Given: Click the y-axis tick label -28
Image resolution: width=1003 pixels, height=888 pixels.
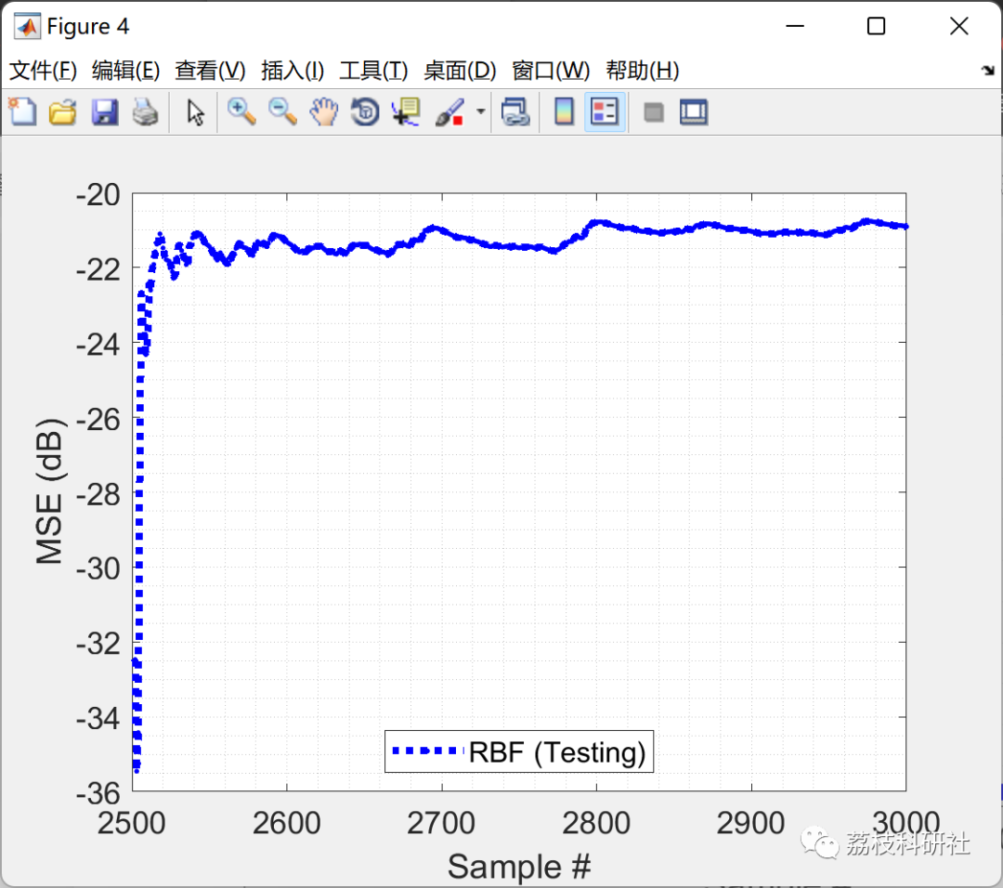Looking at the screenshot, I should [98, 494].
